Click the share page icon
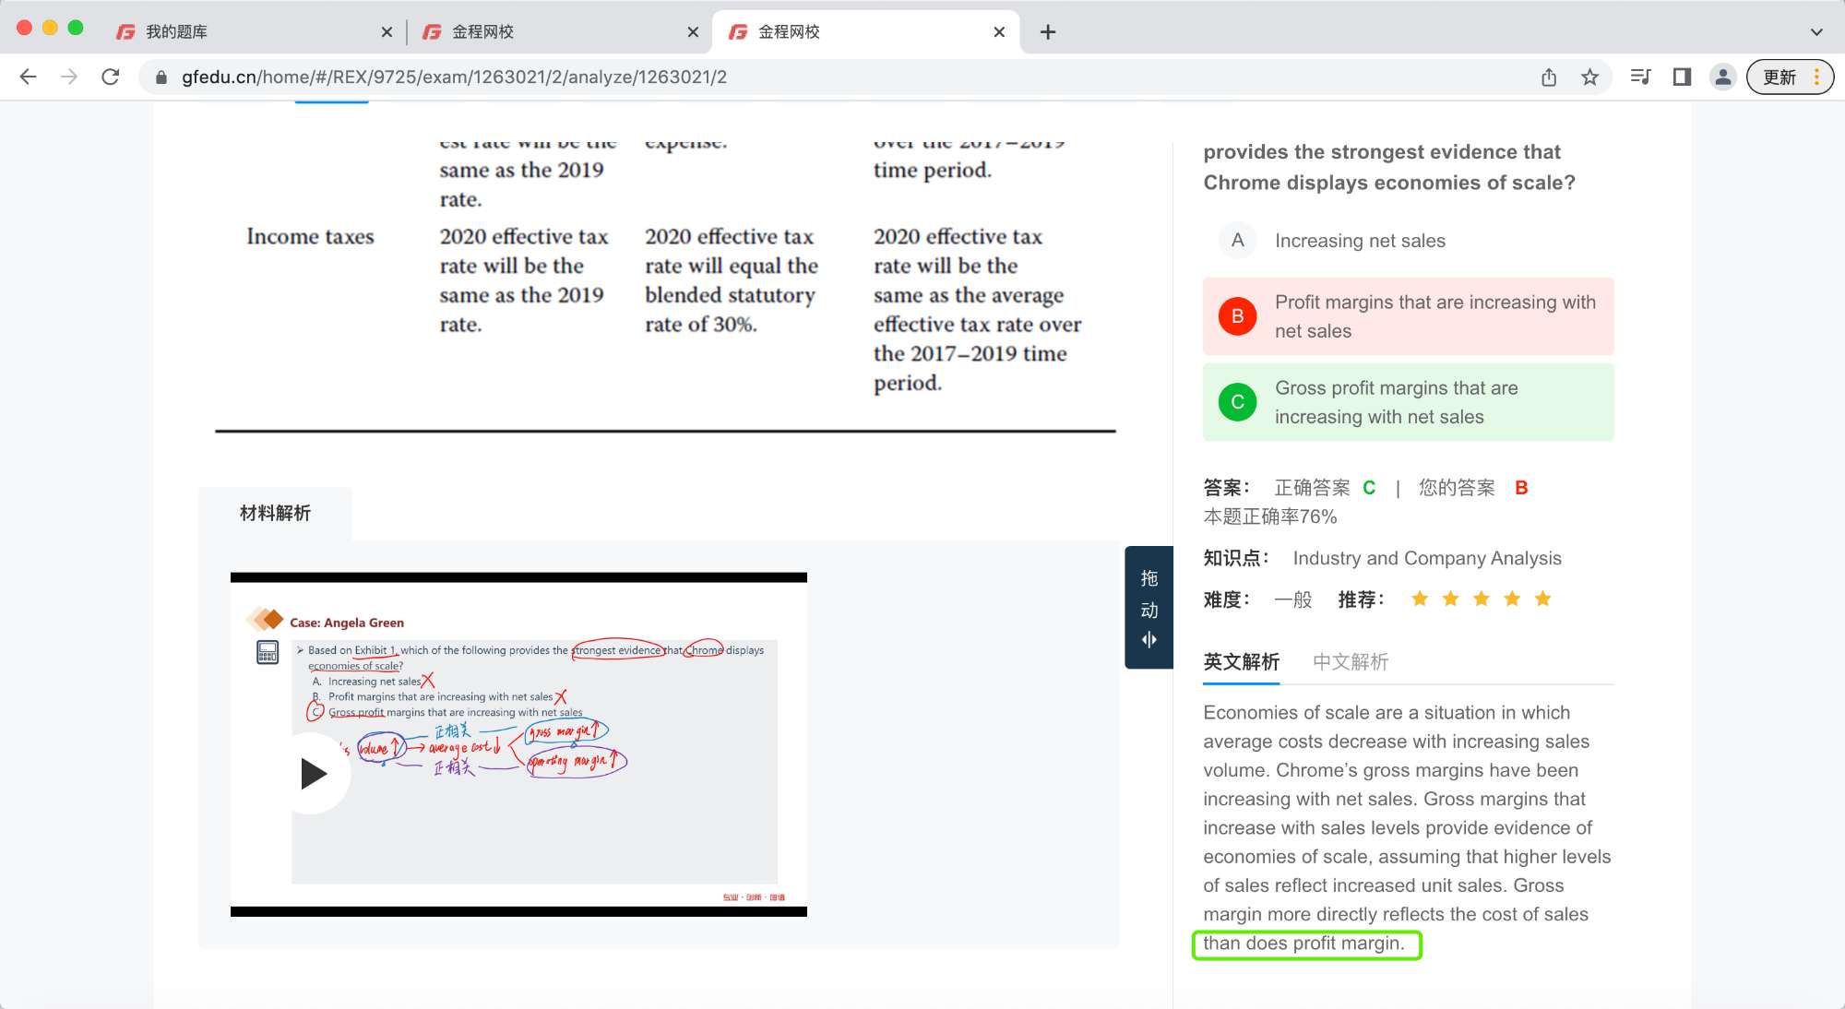Image resolution: width=1845 pixels, height=1009 pixels. (1549, 77)
